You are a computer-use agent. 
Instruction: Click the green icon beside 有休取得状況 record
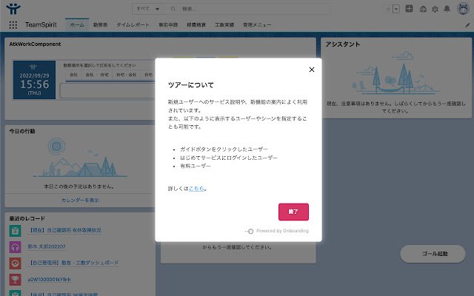(15, 231)
